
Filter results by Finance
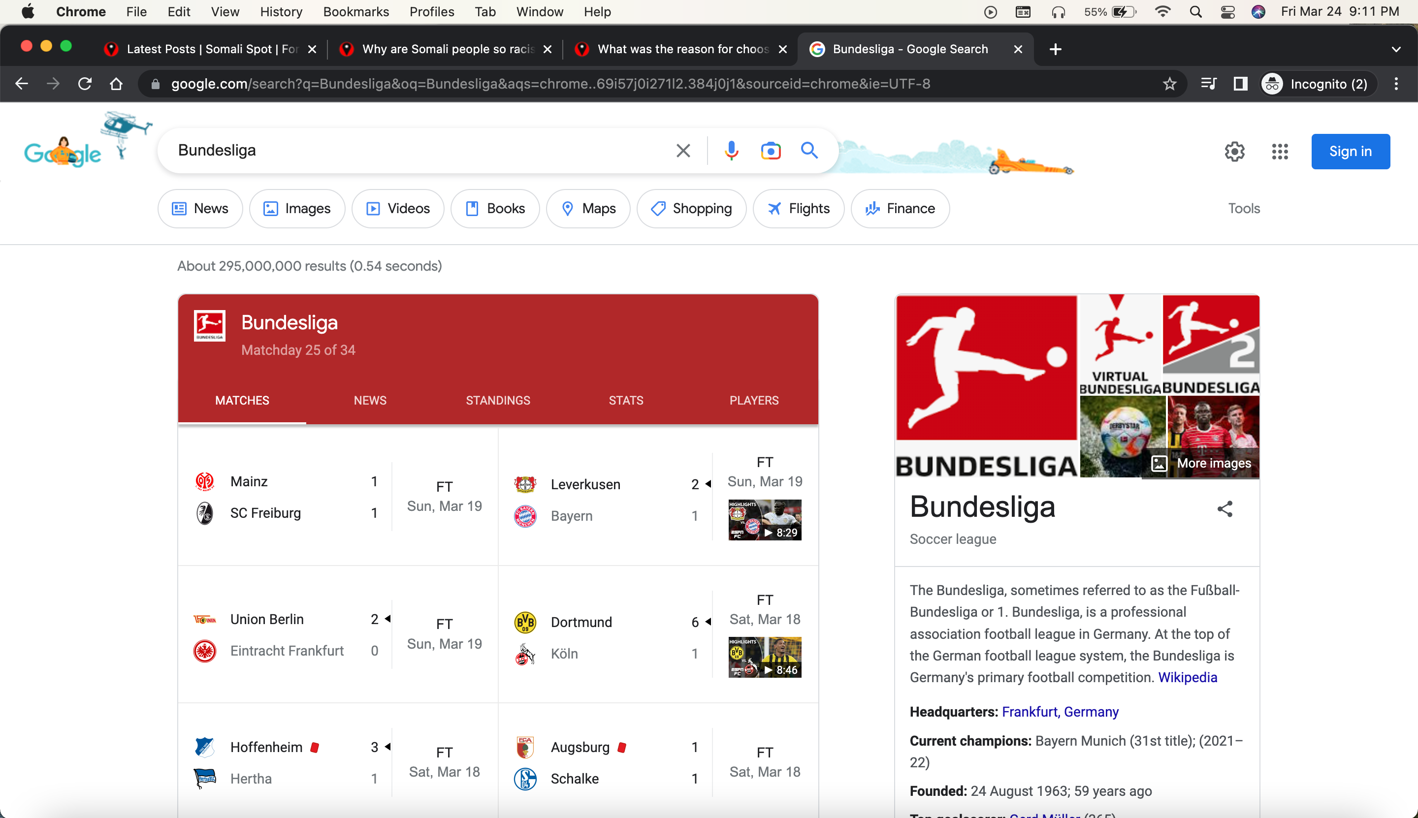pos(901,208)
